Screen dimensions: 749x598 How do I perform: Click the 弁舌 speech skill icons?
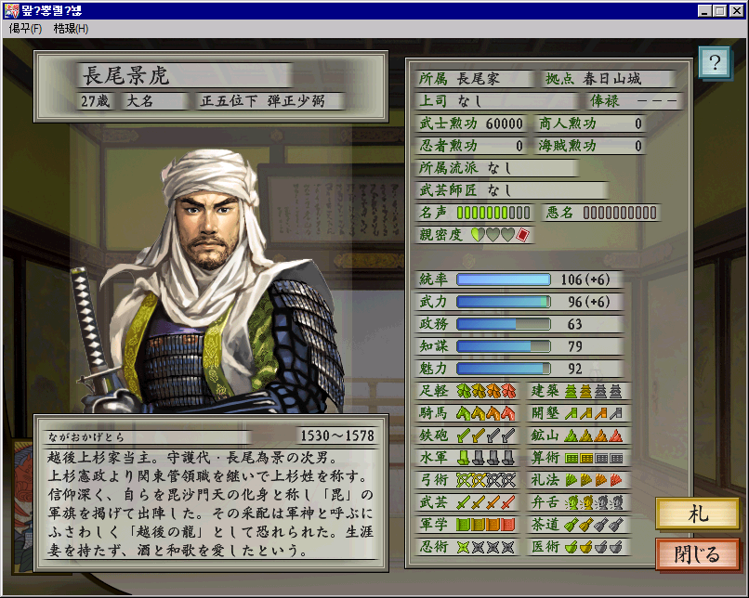point(594,502)
